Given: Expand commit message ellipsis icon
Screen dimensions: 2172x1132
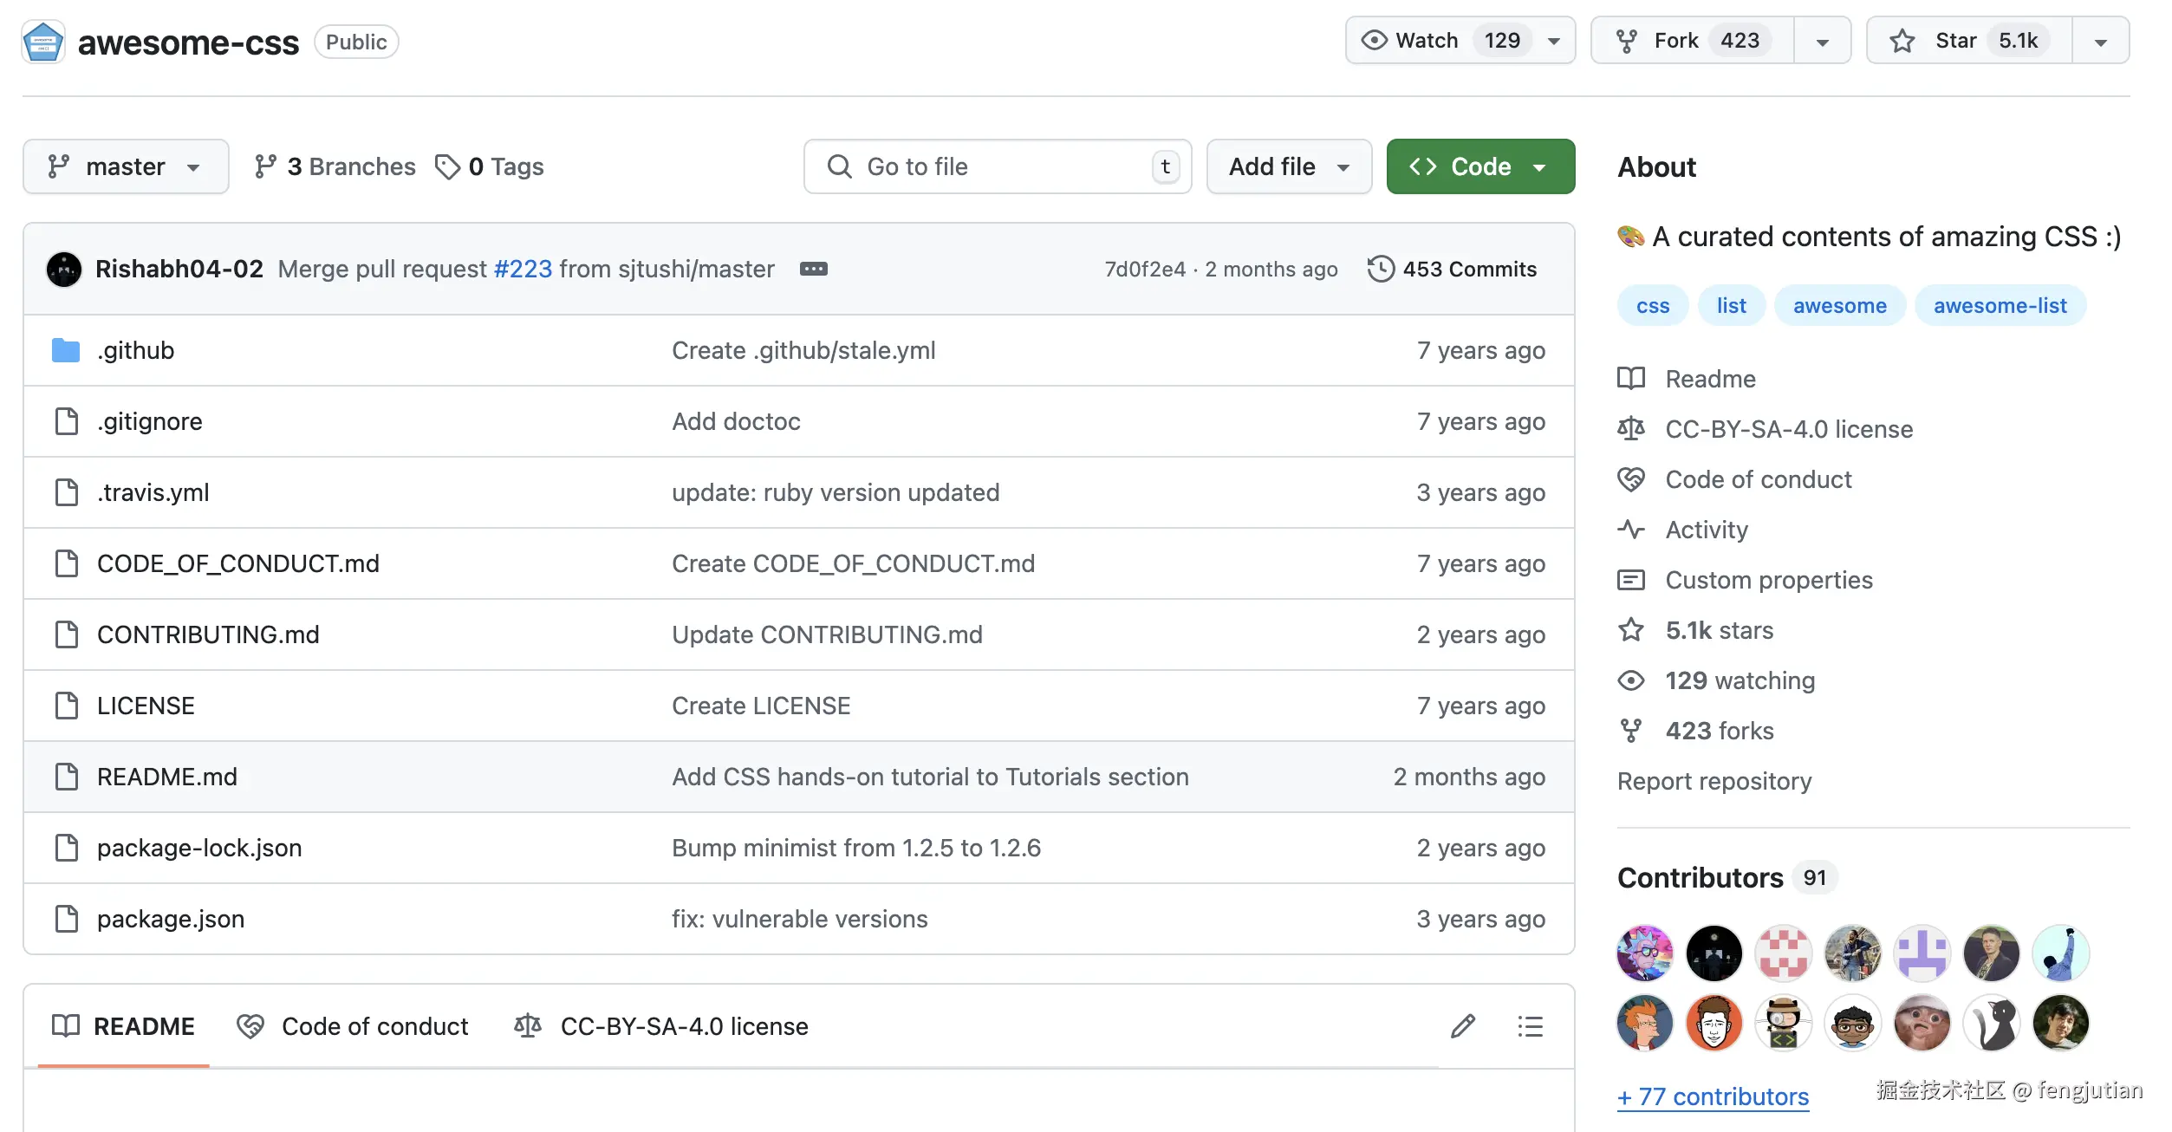Looking at the screenshot, I should [x=813, y=269].
